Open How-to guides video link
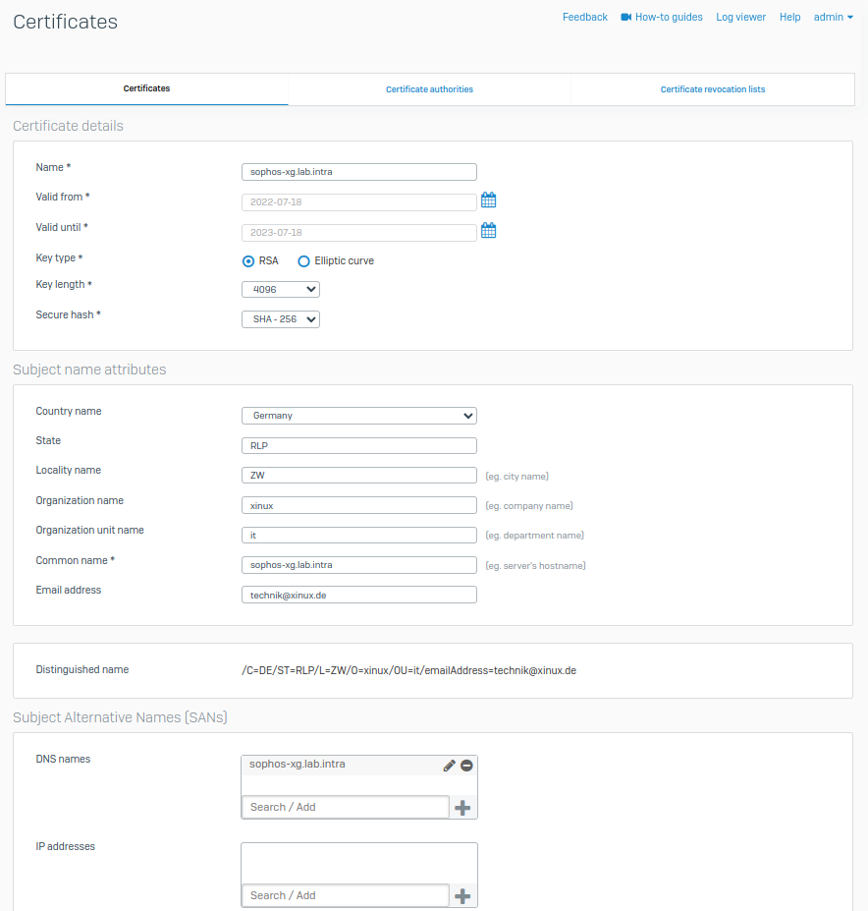The height and width of the screenshot is (911, 868). click(662, 17)
